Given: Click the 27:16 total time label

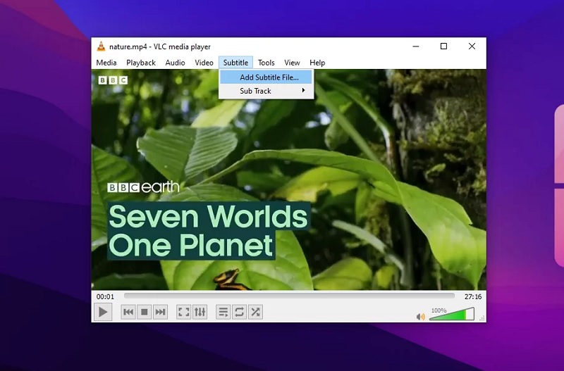Looking at the screenshot, I should [472, 296].
